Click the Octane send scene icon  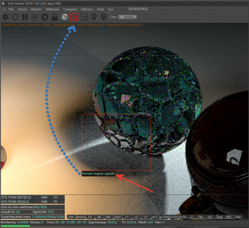tap(5, 17)
